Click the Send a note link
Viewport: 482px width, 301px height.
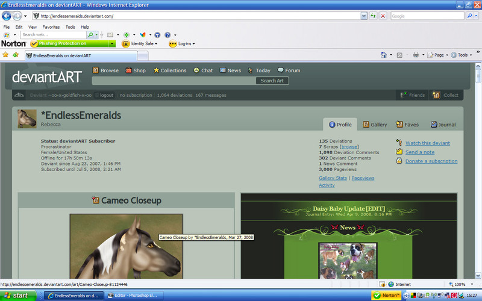point(420,152)
